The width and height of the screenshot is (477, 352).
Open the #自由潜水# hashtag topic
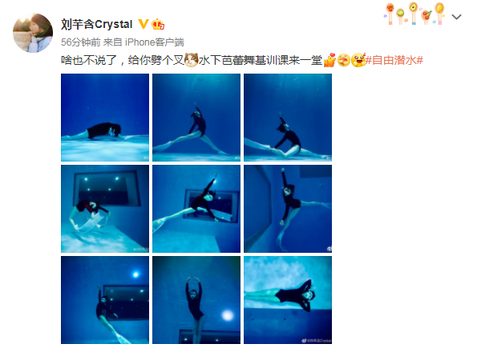click(394, 60)
